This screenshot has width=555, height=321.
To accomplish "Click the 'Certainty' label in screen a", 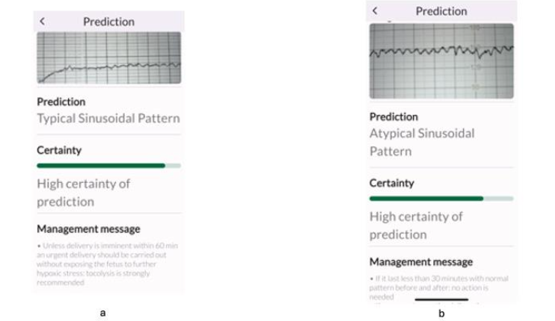I will 59,150.
